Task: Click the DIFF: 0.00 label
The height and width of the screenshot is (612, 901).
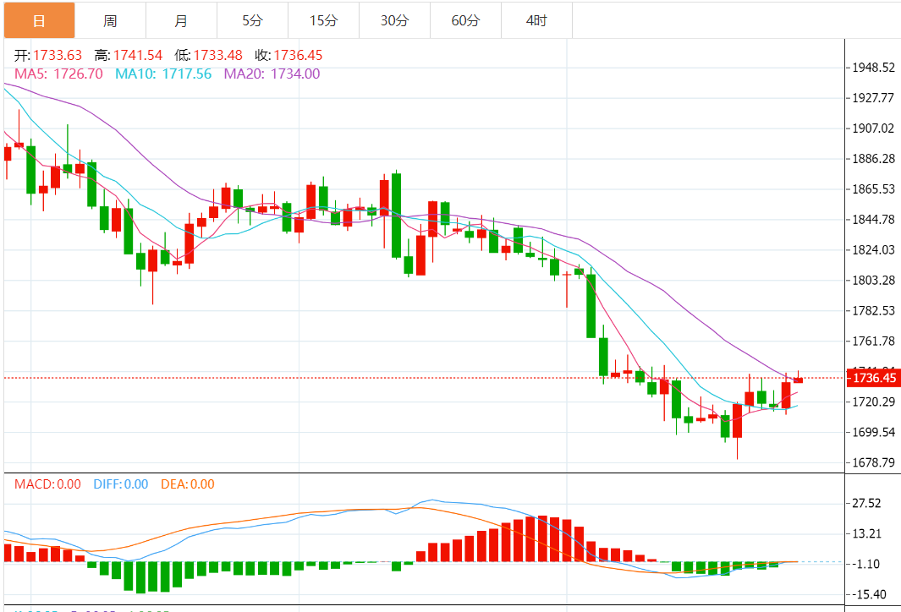Action: pyautogui.click(x=121, y=484)
